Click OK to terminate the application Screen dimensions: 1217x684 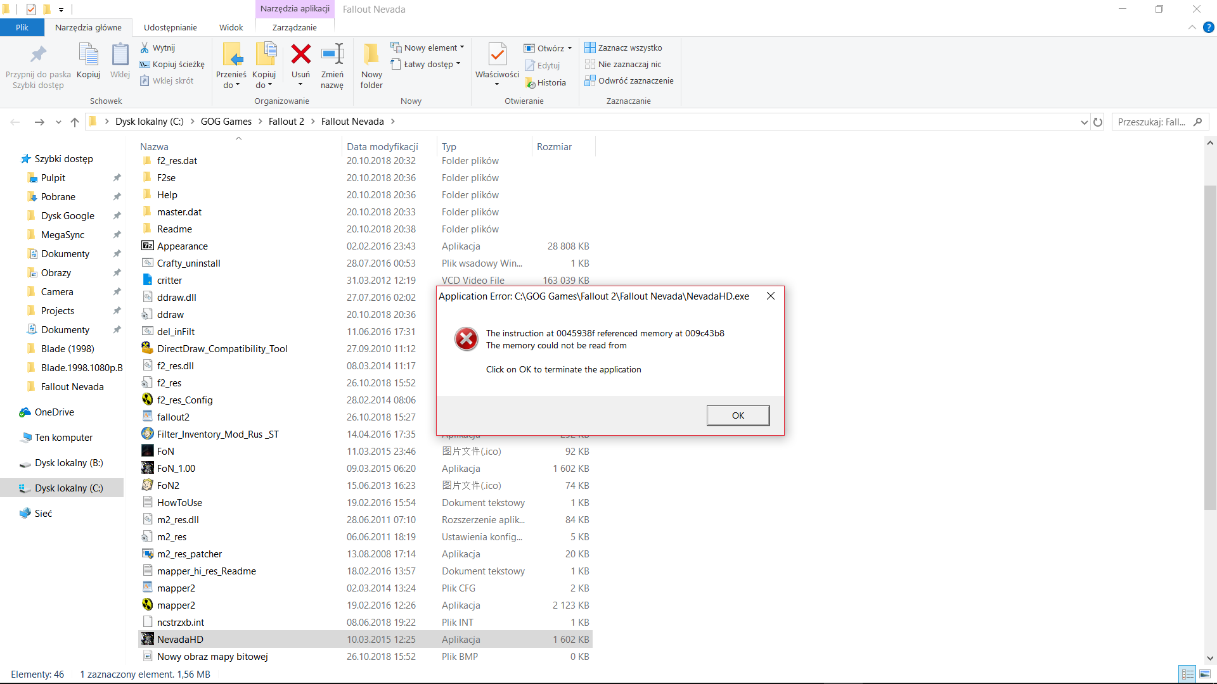(738, 415)
